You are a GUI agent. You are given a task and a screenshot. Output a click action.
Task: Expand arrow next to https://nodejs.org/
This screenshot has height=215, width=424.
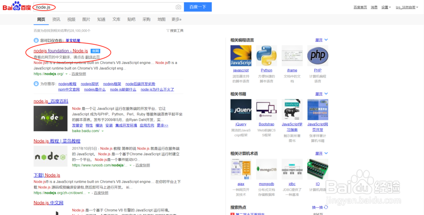tap(67, 74)
